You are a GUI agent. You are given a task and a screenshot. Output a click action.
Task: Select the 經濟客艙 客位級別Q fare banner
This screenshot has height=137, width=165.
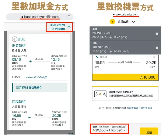pos(40,87)
